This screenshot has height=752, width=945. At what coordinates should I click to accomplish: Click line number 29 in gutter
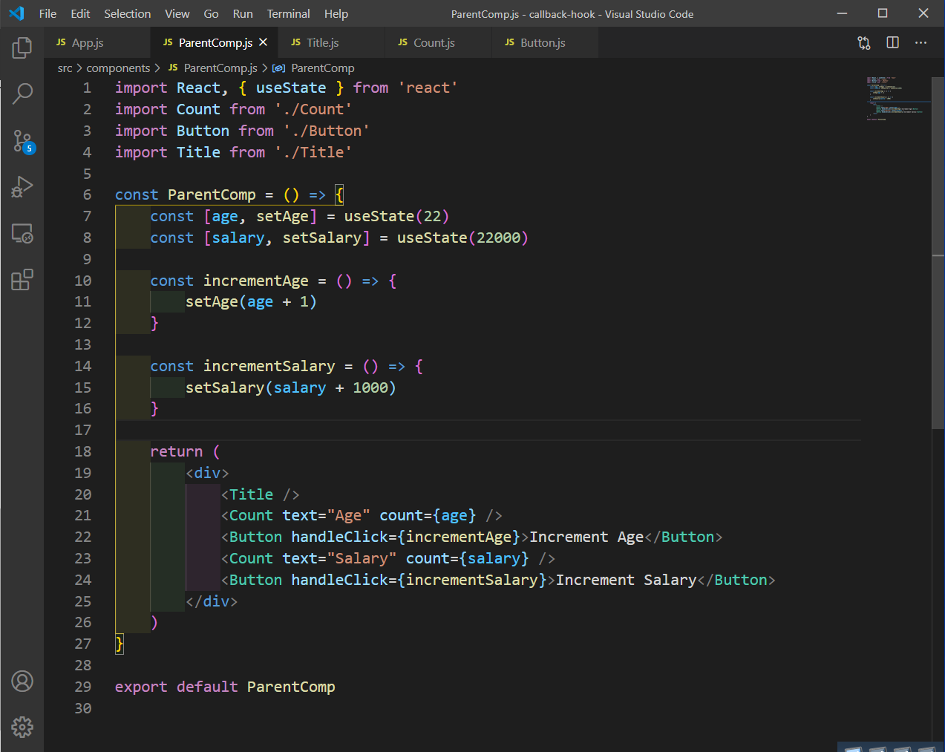pos(83,687)
